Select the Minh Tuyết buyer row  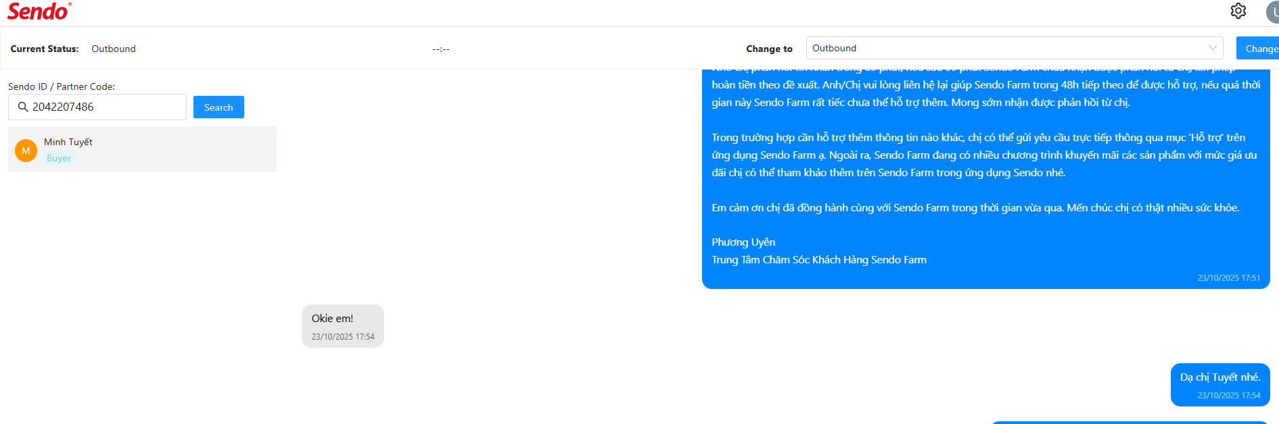(x=142, y=149)
